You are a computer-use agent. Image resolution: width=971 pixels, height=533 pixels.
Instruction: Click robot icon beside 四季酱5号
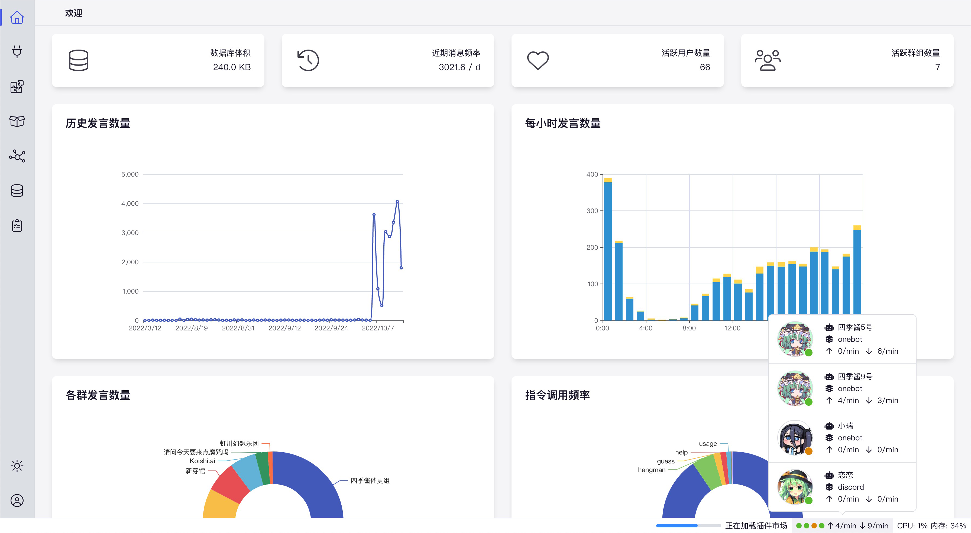[829, 327]
